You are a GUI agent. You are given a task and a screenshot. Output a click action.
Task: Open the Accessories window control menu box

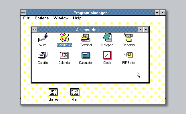34,30
